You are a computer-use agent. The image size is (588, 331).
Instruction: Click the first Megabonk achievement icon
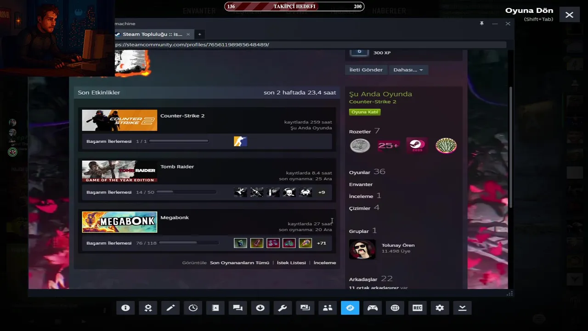(x=240, y=243)
